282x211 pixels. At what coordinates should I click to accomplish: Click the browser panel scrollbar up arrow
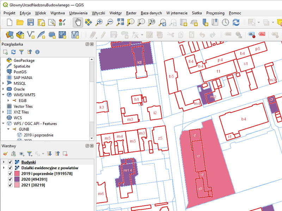click(x=92, y=59)
